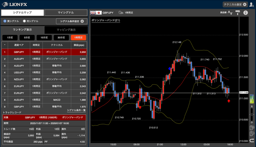The height and width of the screenshot is (147, 256).
Task: Click 通貨ペア column header
Action: click(19, 45)
